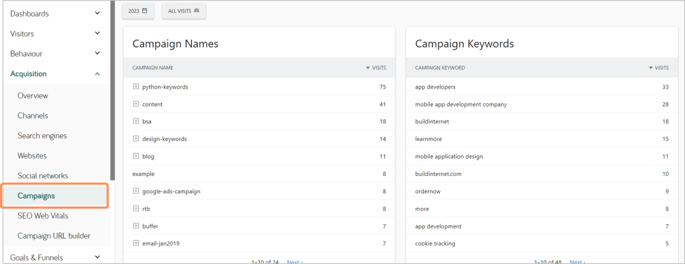This screenshot has width=685, height=264.
Task: Expand the content campaign plus icon
Action: pos(136,105)
